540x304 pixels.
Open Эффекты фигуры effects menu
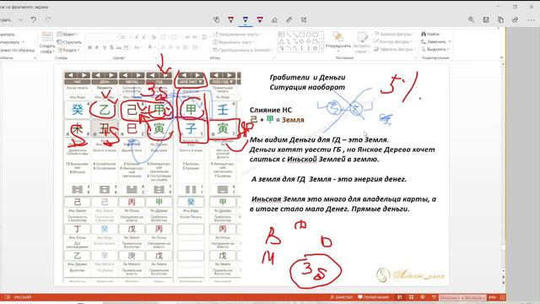394,49
